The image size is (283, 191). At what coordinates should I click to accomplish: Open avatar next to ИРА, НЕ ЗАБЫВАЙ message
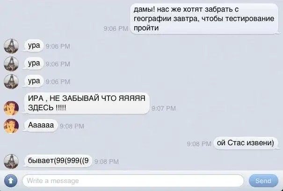coord(11,108)
